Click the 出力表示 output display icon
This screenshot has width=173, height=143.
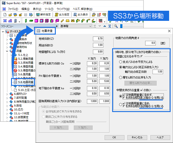tap(81, 15)
